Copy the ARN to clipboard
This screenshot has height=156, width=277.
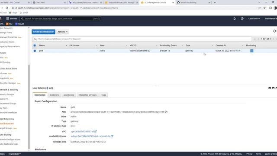pos(166,112)
